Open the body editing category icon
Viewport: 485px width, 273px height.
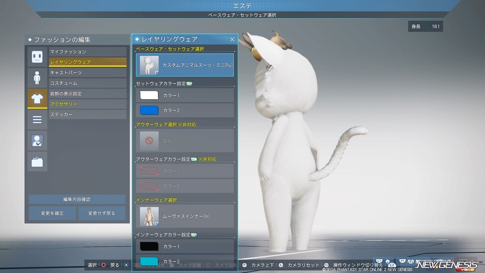pos(37,78)
